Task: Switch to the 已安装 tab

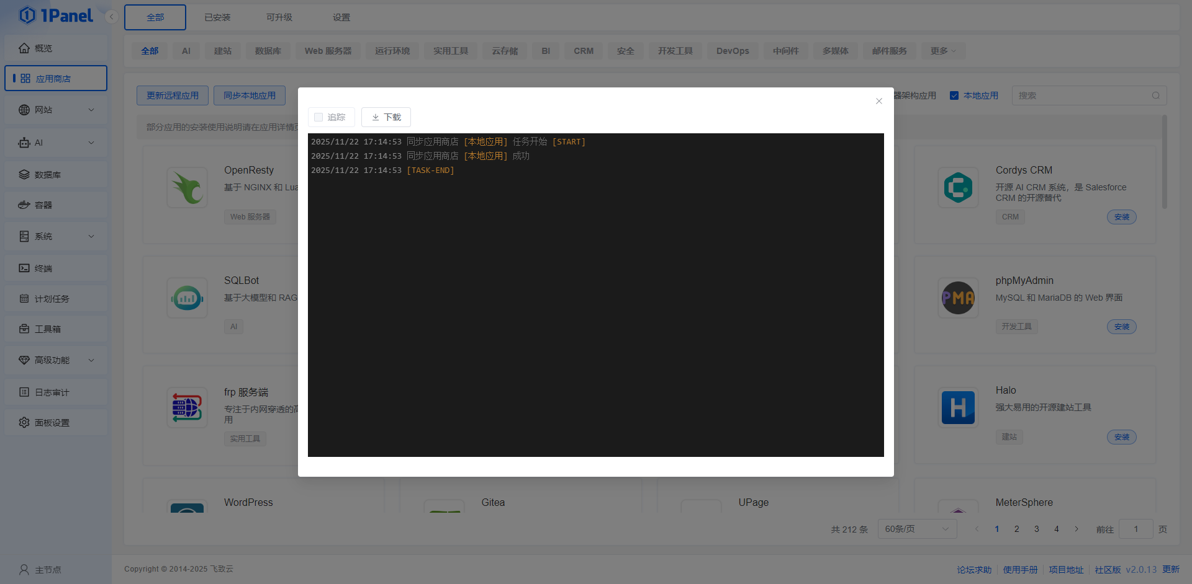Action: 217,17
